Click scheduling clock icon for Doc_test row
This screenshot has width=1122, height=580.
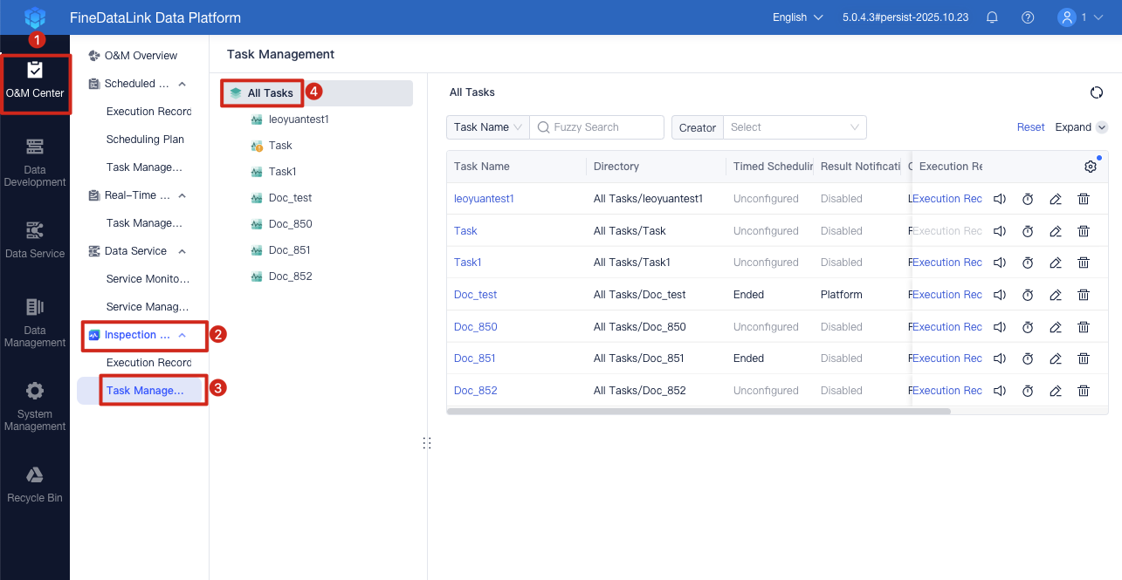1028,295
